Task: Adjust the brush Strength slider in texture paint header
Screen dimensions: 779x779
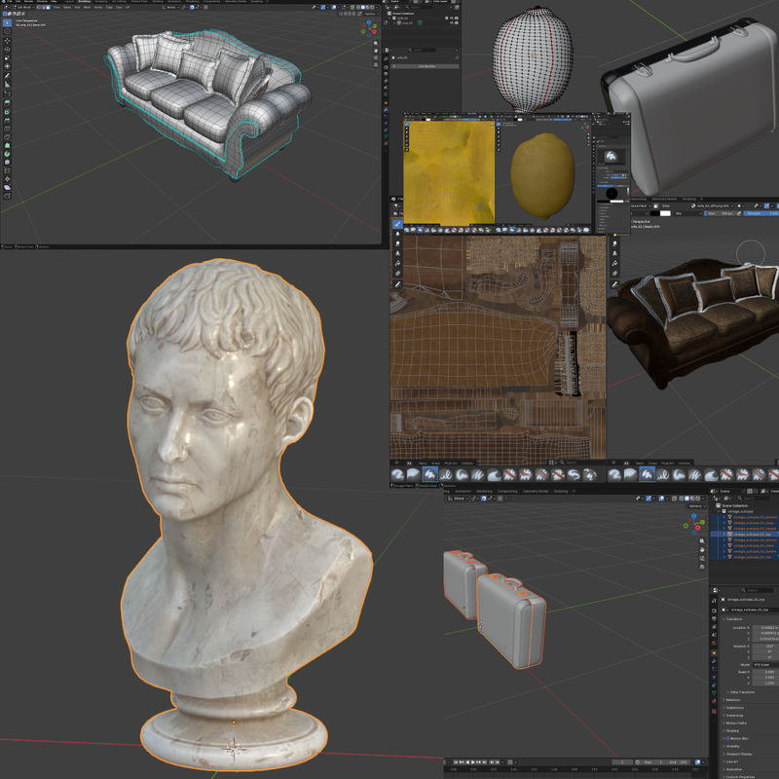Action: coord(761,213)
